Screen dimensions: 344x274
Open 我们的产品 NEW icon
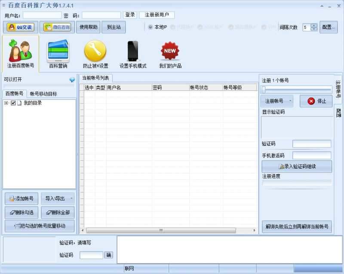[x=169, y=53]
